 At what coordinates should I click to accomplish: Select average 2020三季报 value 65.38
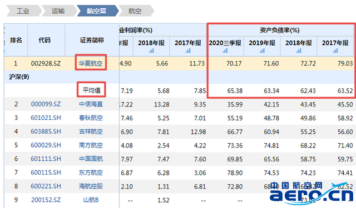(235, 91)
